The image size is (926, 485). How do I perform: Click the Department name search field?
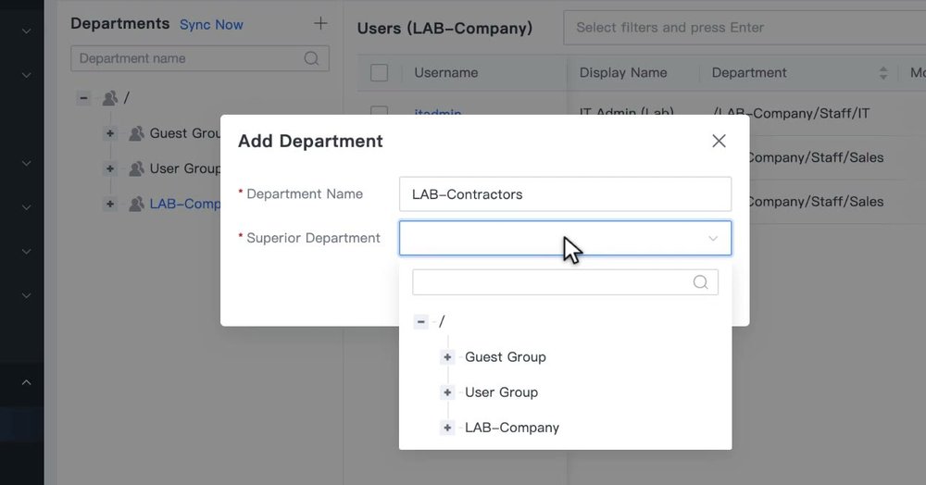[200, 58]
